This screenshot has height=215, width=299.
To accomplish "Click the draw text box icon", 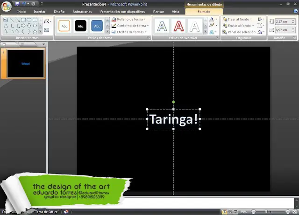I will tap(47, 30).
